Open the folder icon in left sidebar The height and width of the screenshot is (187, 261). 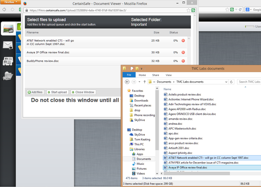coord(7,76)
